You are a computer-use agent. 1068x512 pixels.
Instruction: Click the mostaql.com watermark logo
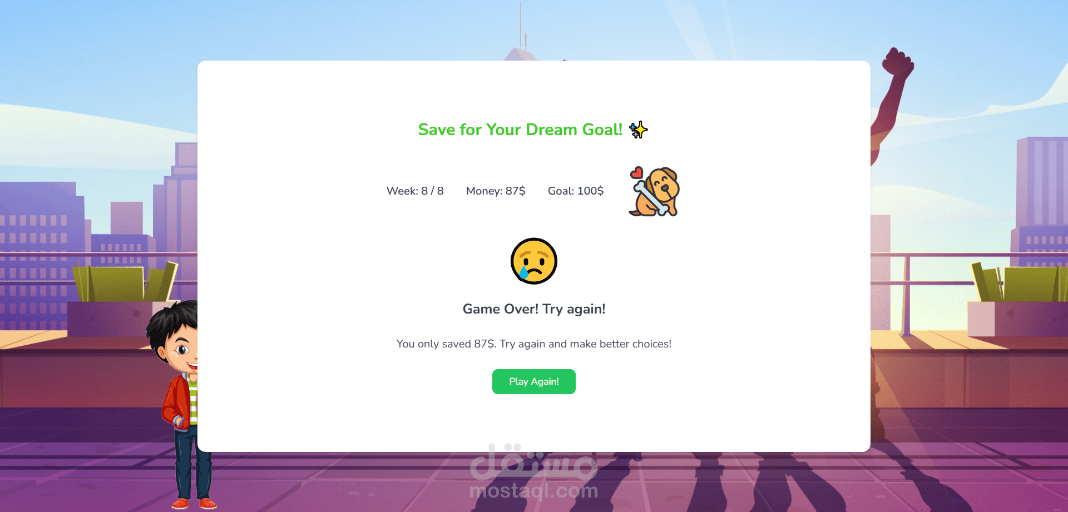pos(534,472)
